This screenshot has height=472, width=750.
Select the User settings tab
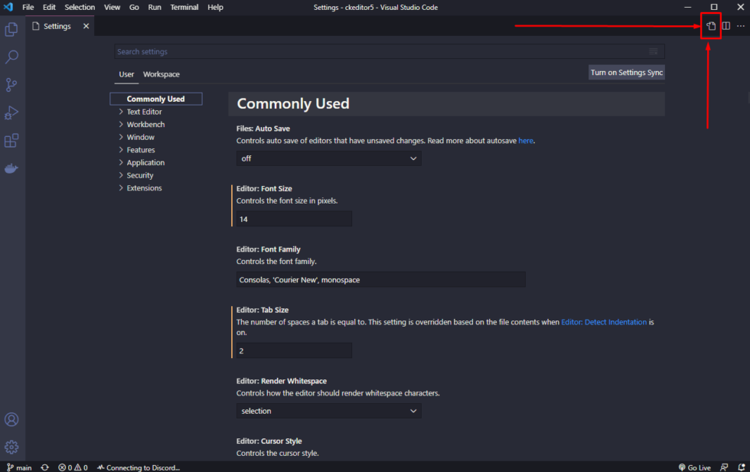click(x=126, y=74)
